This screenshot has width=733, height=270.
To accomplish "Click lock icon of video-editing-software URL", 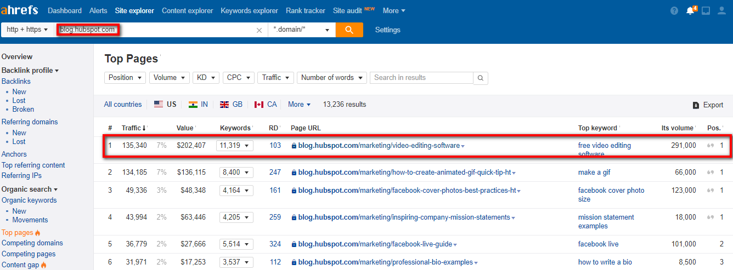I will point(294,146).
